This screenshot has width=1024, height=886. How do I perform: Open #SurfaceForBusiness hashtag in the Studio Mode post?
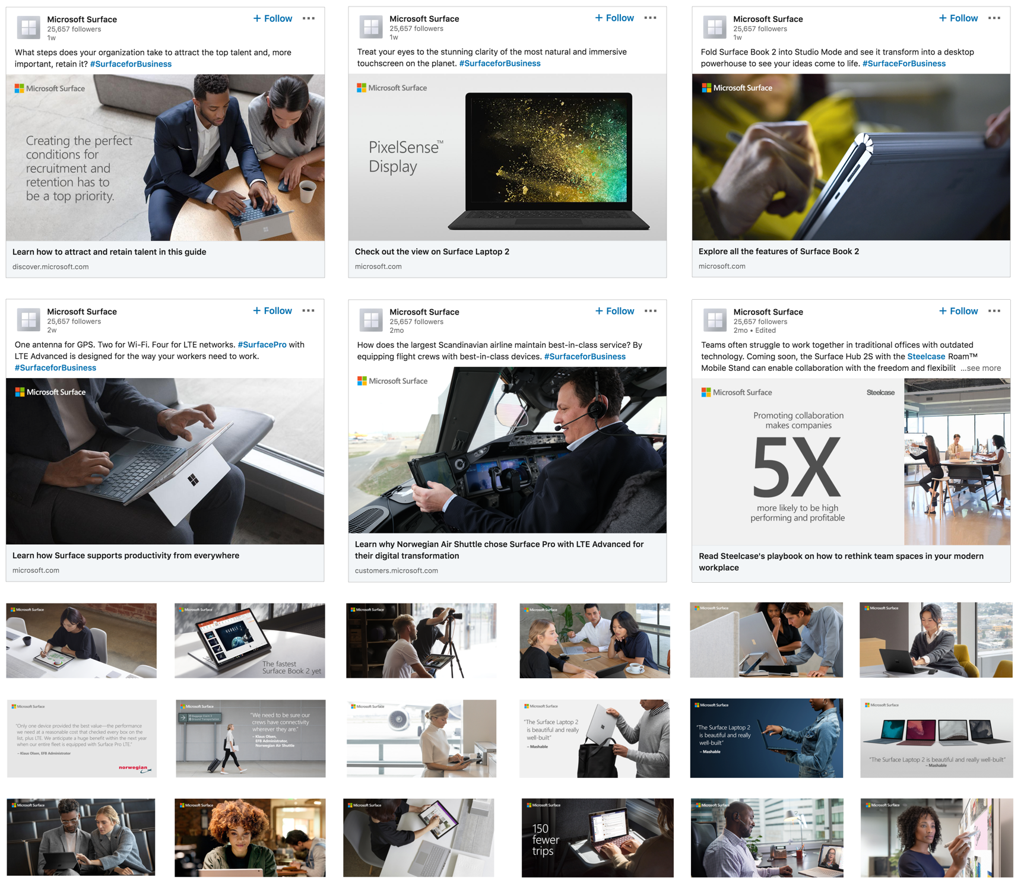click(x=904, y=63)
